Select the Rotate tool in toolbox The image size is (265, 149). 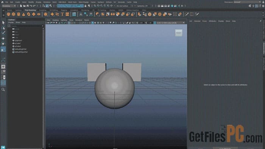[x=3, y=44]
